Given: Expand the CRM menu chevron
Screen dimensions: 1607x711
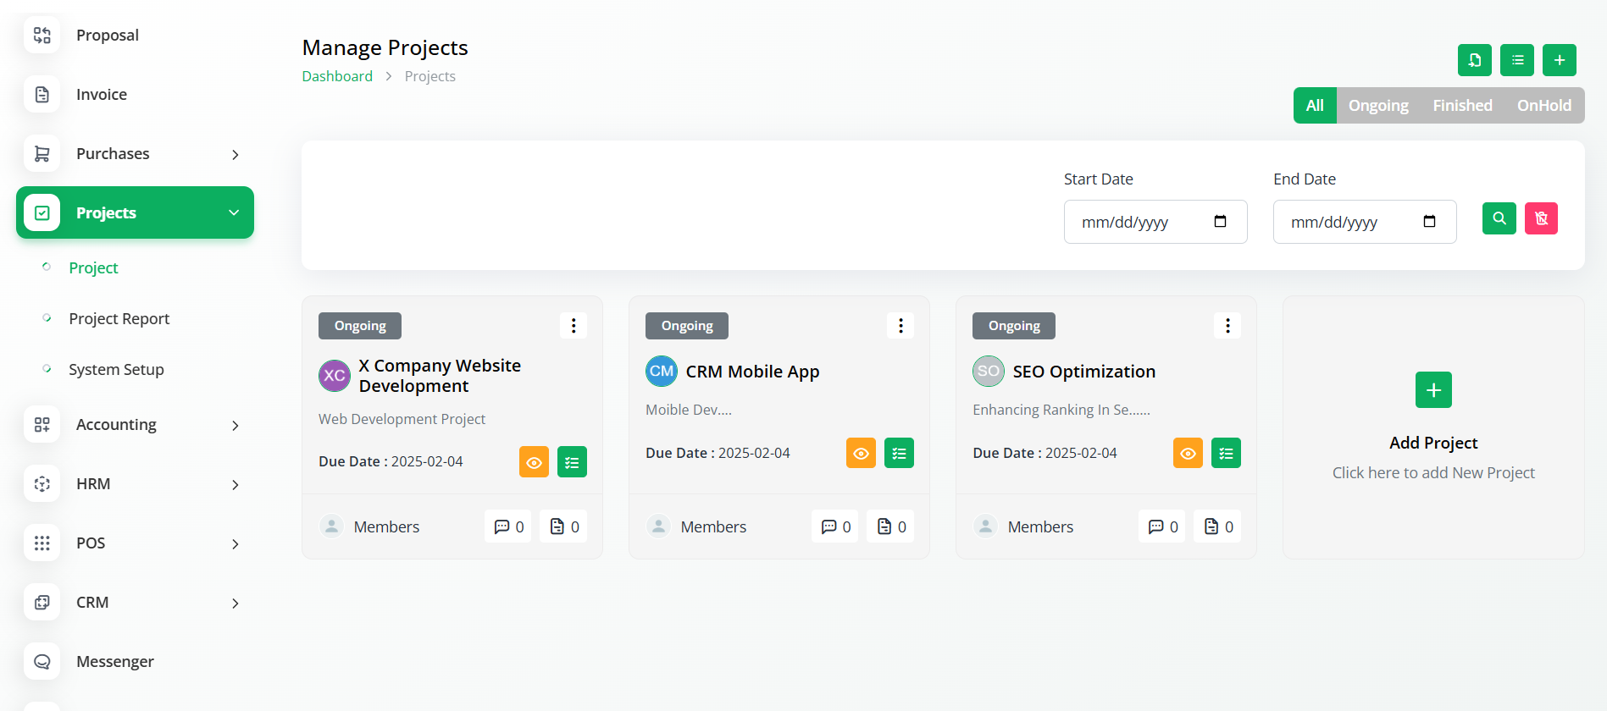Looking at the screenshot, I should [x=236, y=603].
